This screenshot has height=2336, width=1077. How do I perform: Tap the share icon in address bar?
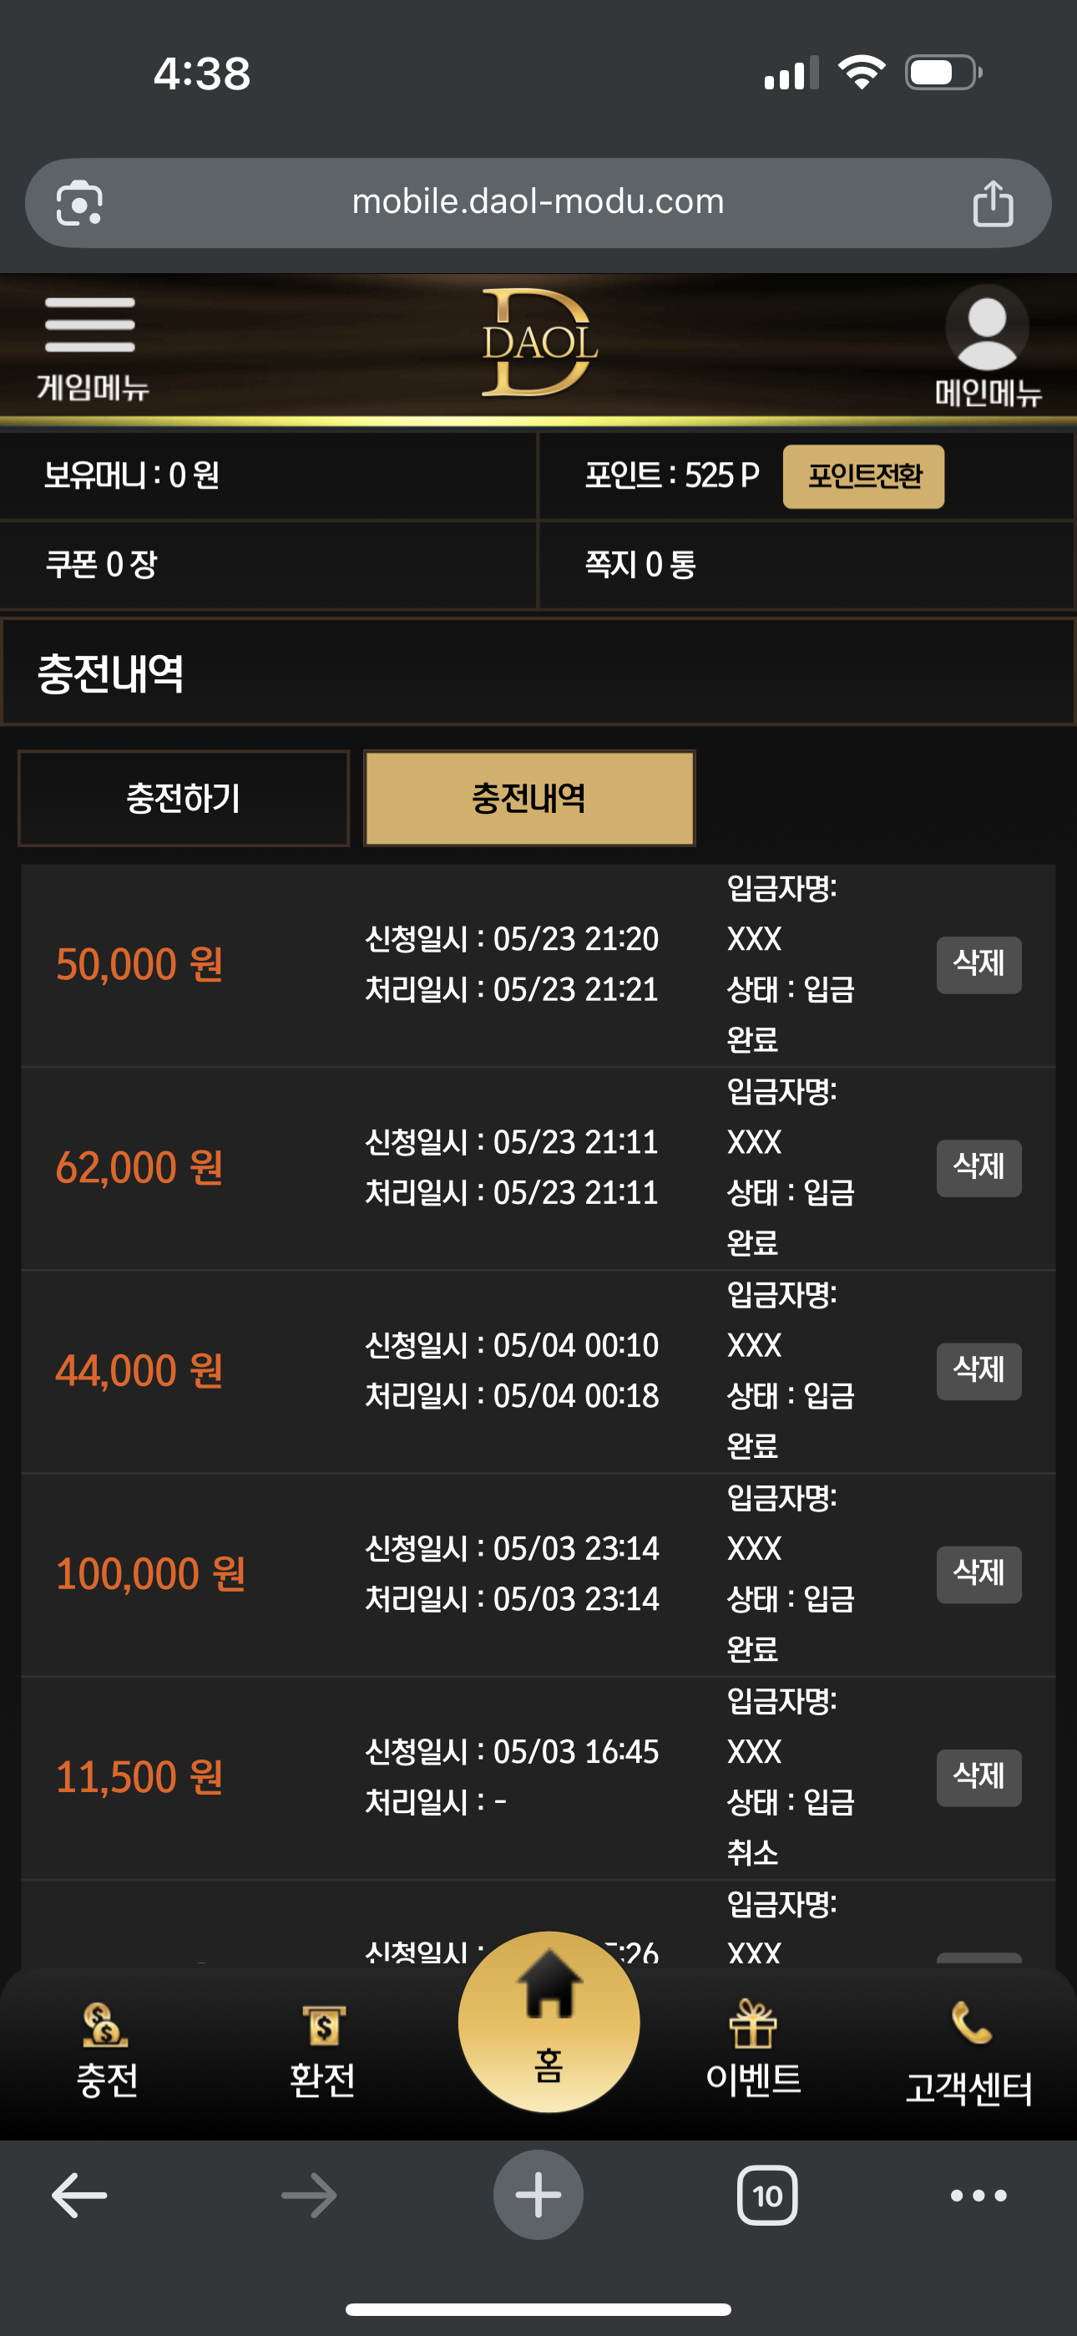click(x=993, y=203)
